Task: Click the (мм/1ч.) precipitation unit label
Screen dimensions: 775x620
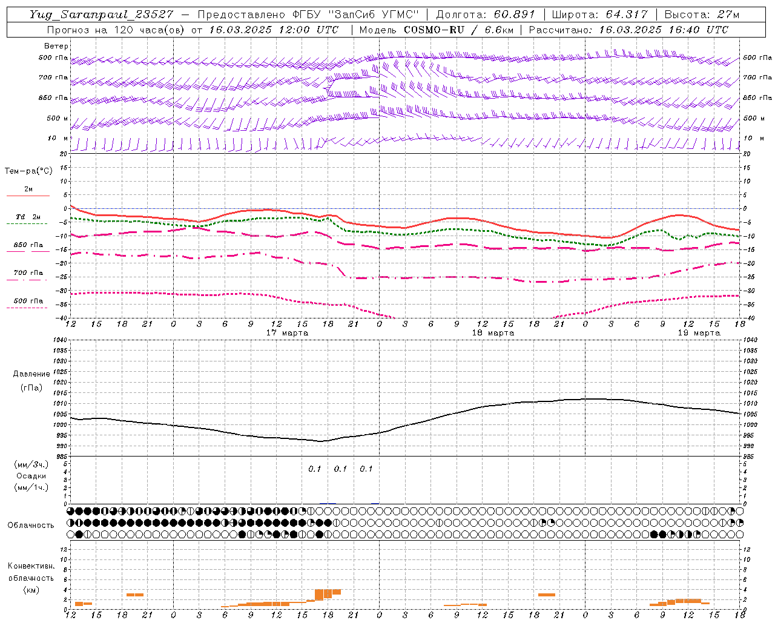Action: pyautogui.click(x=31, y=487)
